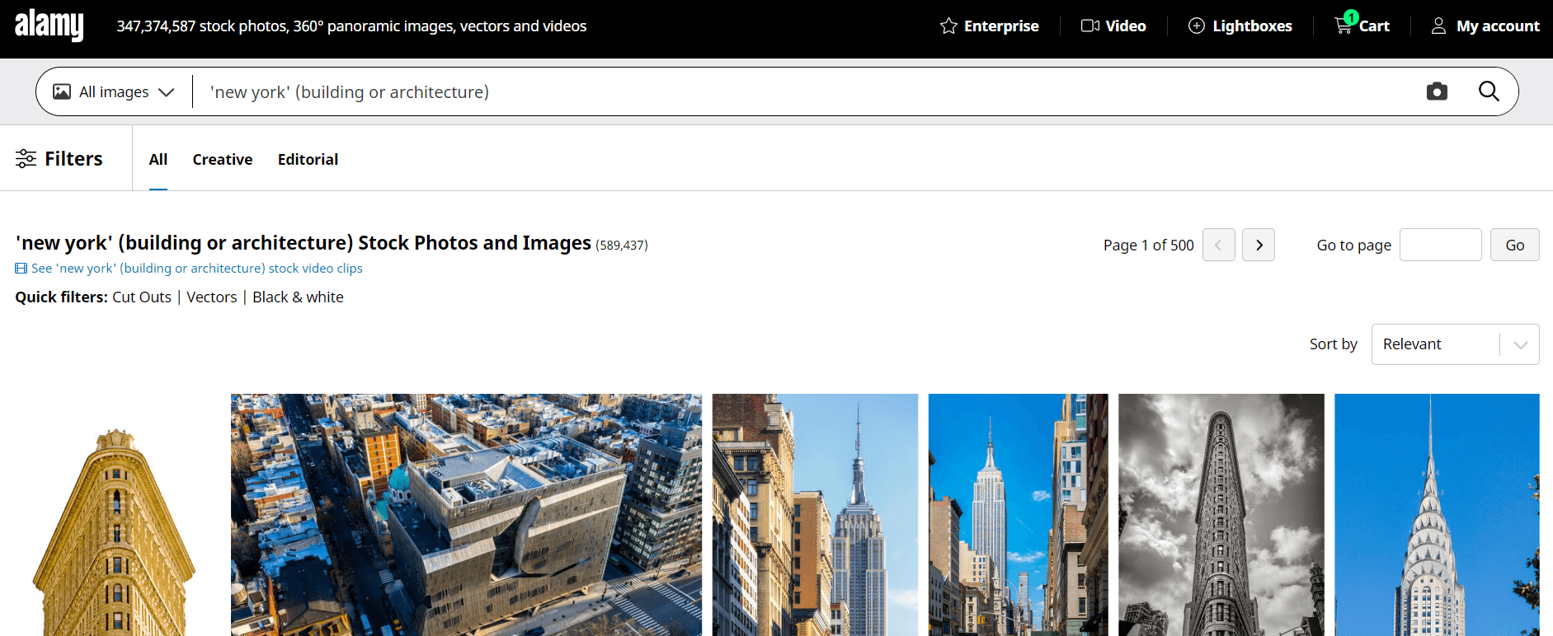
Task: Open Lightboxes
Action: [x=1240, y=26]
